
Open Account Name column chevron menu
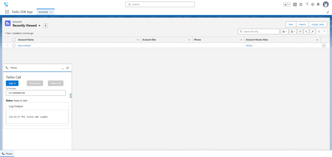point(137,40)
